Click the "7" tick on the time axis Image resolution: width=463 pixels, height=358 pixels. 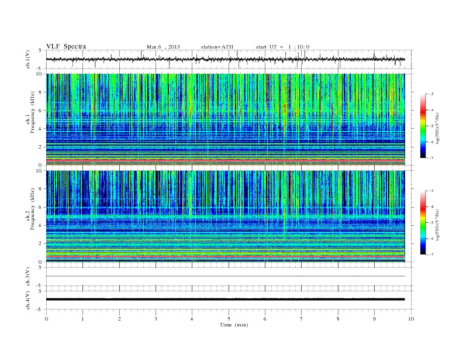coord(302,319)
